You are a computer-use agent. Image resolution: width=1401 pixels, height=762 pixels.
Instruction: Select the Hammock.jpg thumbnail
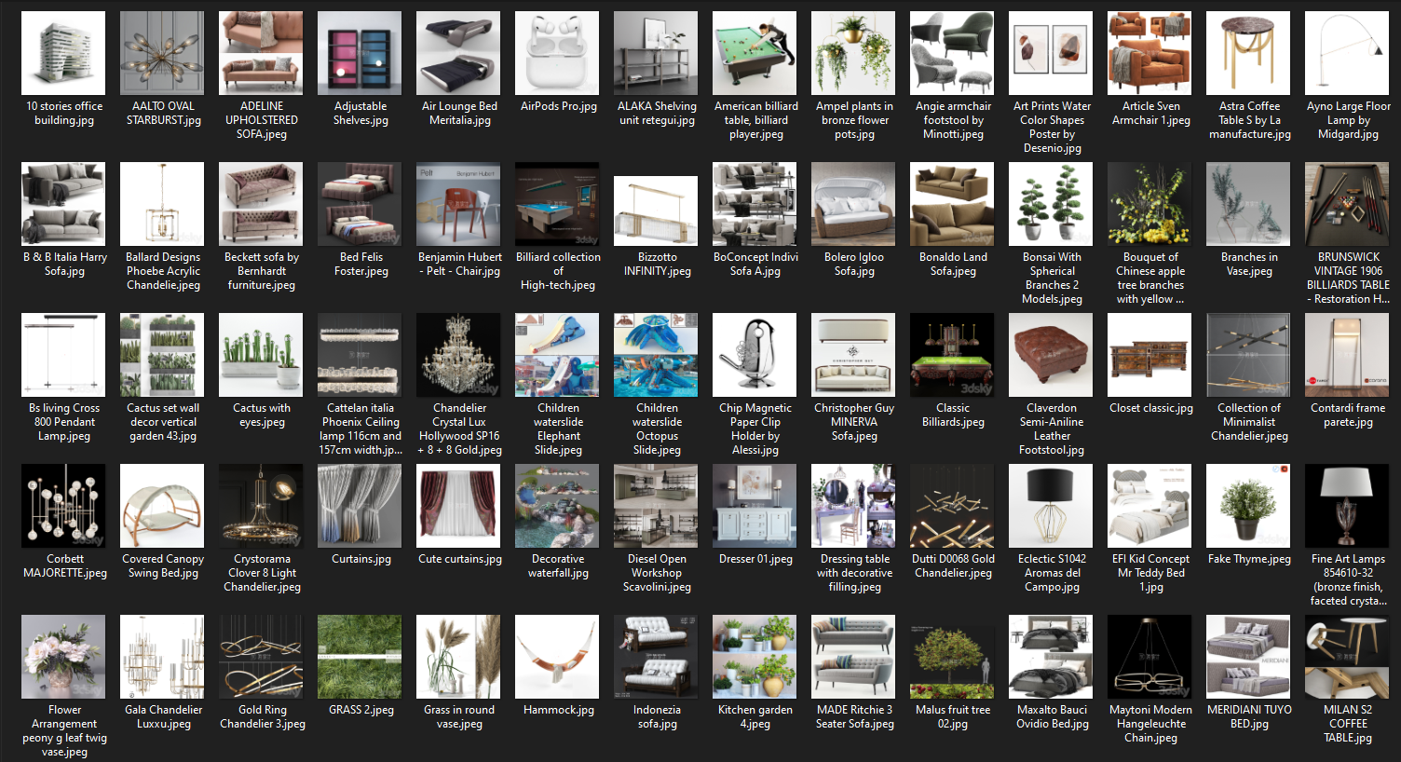click(x=558, y=657)
